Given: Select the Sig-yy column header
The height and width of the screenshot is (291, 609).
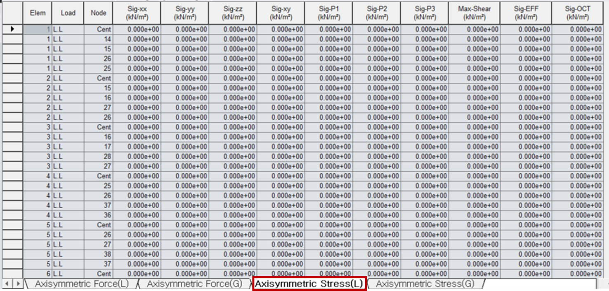Looking at the screenshot, I should click(185, 13).
